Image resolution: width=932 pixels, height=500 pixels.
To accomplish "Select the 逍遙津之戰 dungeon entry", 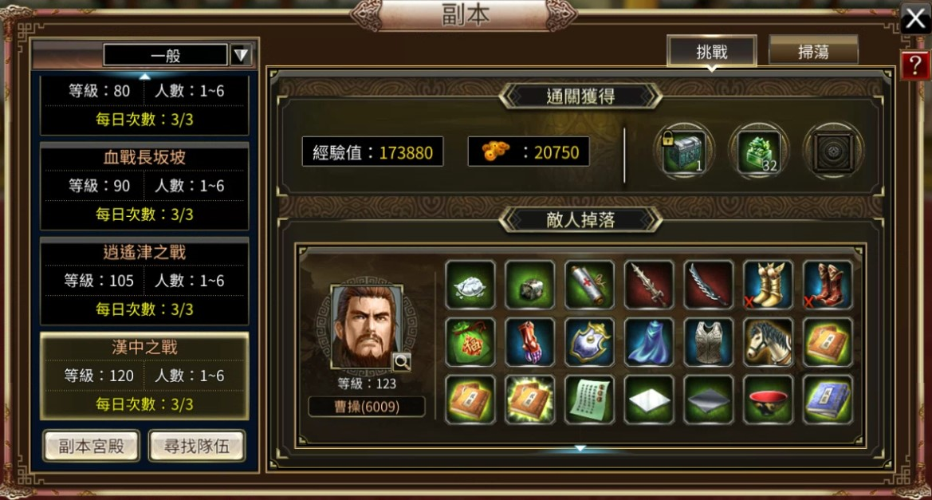I will pos(144,281).
